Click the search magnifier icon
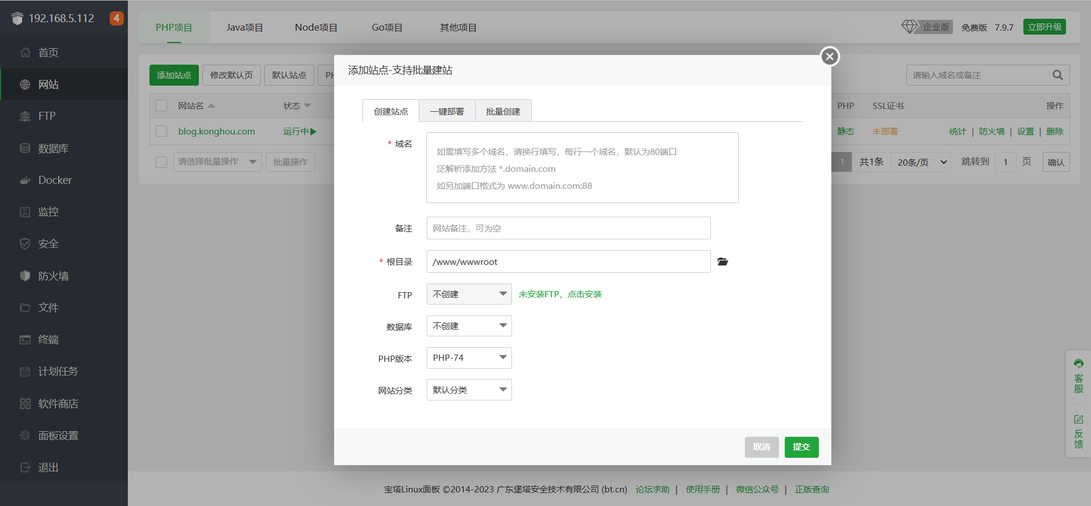This screenshot has width=1091, height=506. (1057, 75)
